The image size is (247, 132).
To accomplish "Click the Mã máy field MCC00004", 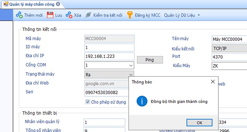I will tap(109, 38).
